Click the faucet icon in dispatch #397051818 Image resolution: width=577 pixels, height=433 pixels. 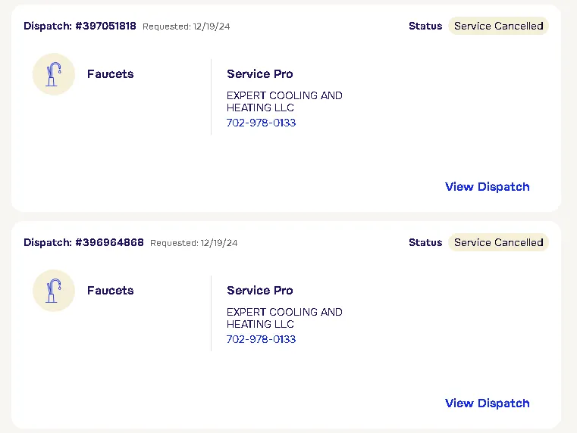coord(54,74)
